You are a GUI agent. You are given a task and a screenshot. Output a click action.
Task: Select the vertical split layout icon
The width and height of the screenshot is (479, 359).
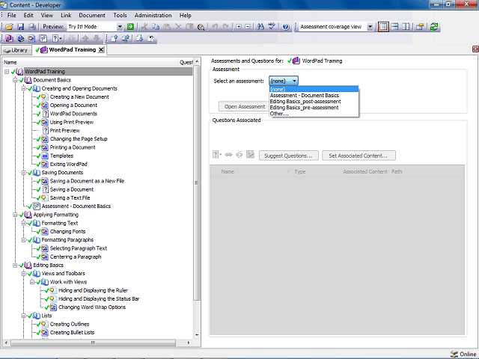tap(406, 27)
